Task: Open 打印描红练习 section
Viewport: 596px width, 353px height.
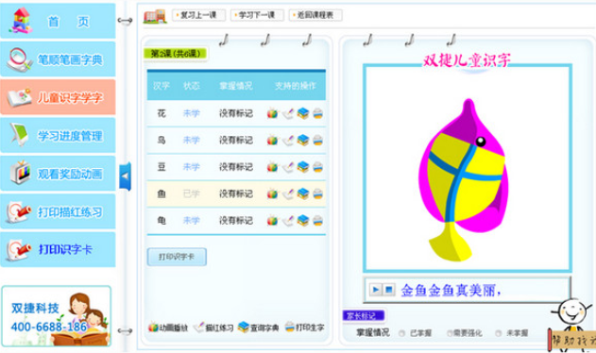Action: [x=58, y=211]
